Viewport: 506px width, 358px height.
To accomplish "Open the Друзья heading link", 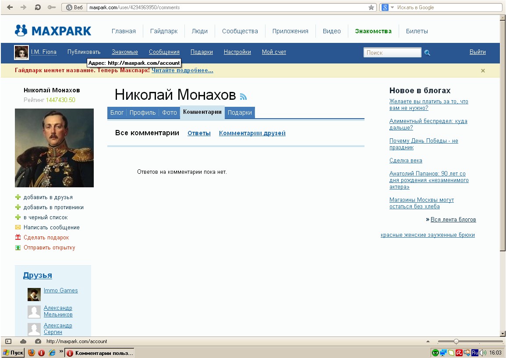I will pyautogui.click(x=37, y=275).
